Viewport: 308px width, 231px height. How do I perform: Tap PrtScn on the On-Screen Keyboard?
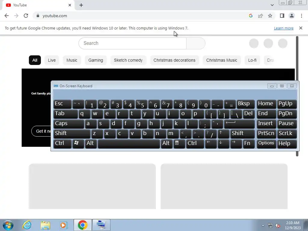tap(266, 134)
